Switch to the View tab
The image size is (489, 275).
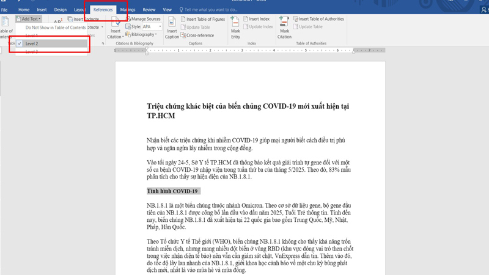point(167,10)
